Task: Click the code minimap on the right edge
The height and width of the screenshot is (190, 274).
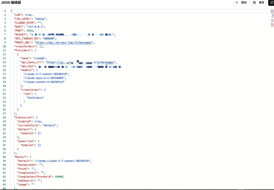Action: (x=272, y=18)
